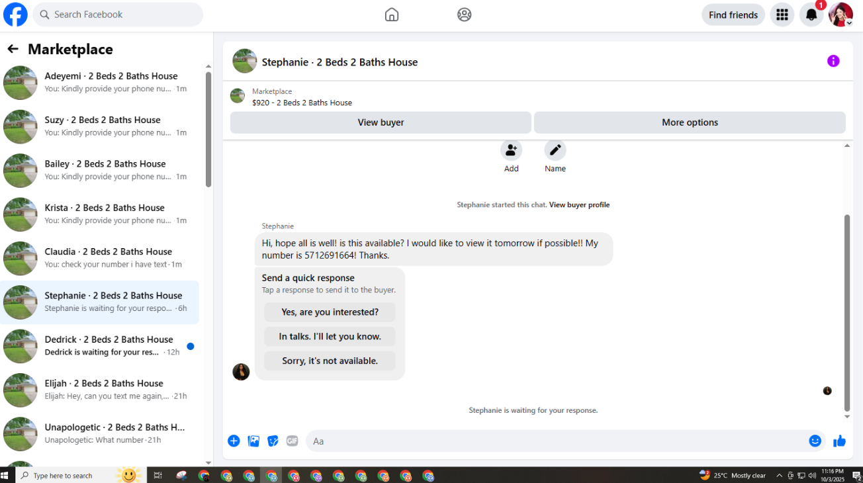Open conversation information purple icon
Viewport: 863px width, 483px height.
click(833, 61)
